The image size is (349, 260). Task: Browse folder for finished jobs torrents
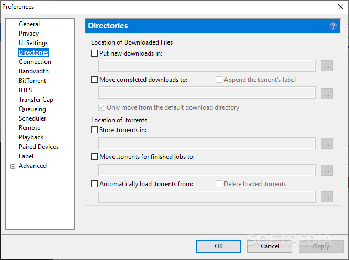click(327, 170)
